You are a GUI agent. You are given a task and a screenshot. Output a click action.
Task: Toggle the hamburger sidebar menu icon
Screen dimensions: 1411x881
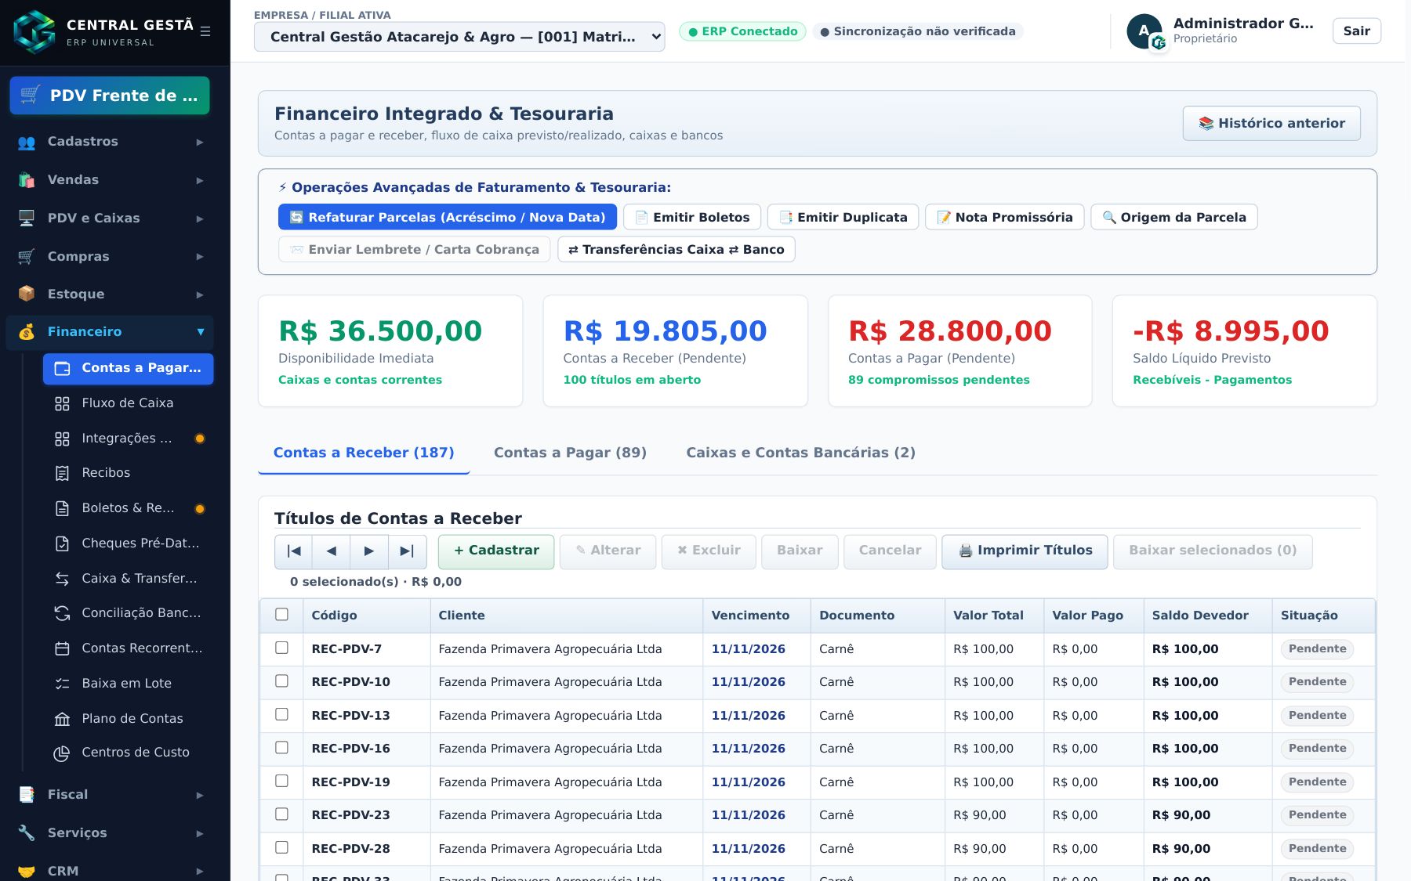[205, 31]
